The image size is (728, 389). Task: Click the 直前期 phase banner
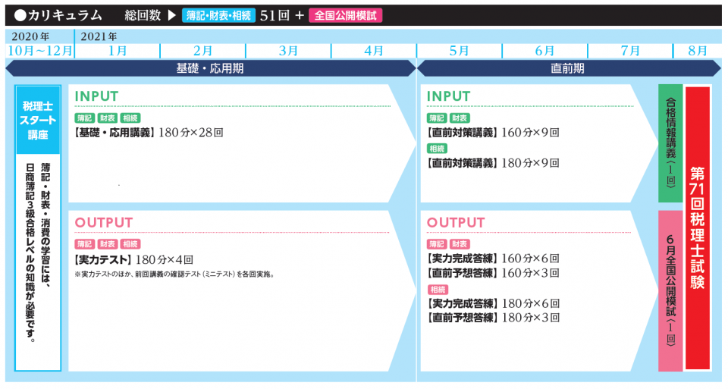[x=567, y=68]
